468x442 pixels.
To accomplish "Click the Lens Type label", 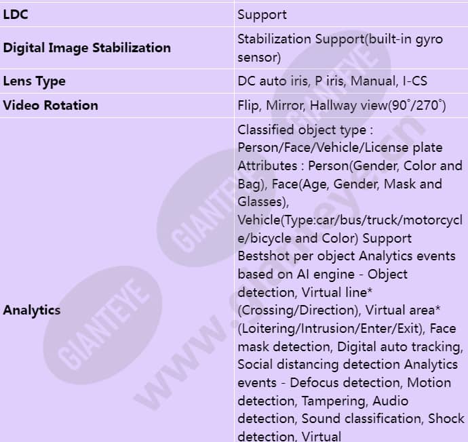I will click(x=34, y=81).
